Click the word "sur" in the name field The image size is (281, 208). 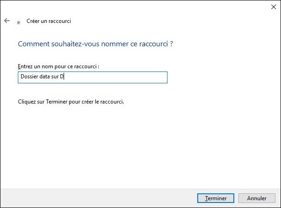55,77
